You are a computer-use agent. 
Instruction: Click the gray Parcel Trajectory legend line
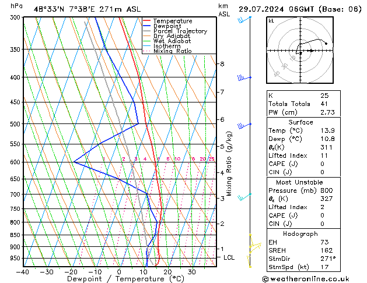pyautogui.click(x=146, y=31)
